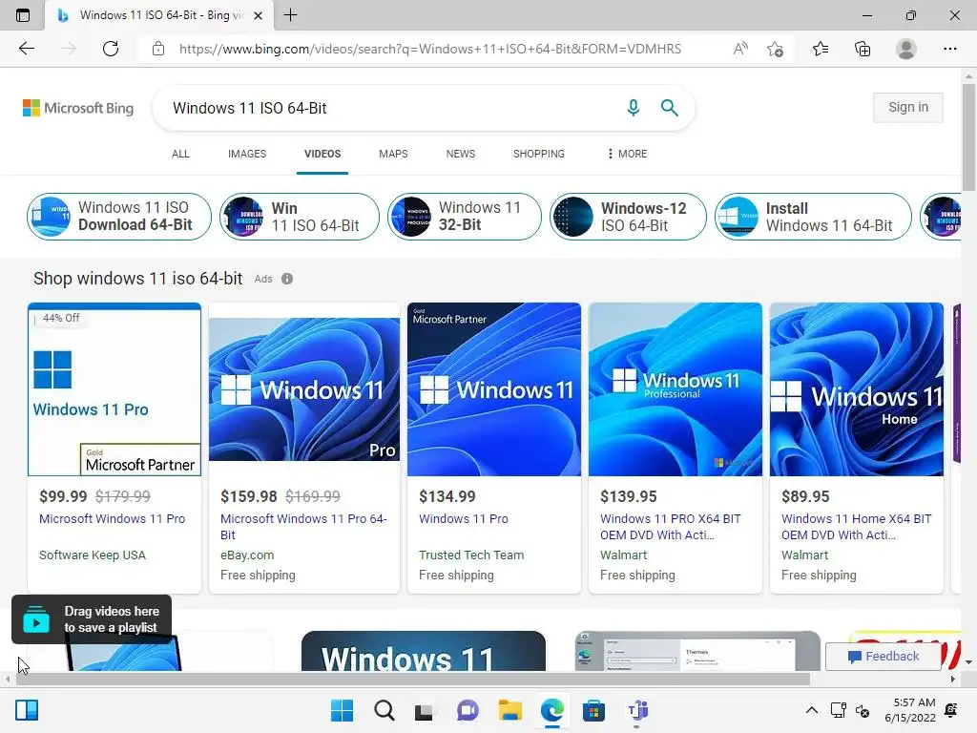Select Win 11 ISO 64-Bit suggestion chip
This screenshot has height=733, width=977.
[299, 217]
